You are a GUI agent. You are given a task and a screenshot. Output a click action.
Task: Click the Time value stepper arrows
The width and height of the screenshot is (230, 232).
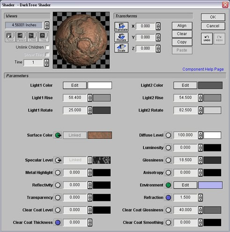coord(46,63)
